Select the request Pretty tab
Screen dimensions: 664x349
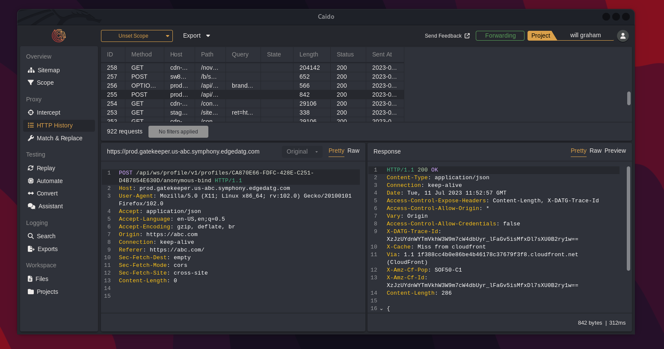coord(336,151)
